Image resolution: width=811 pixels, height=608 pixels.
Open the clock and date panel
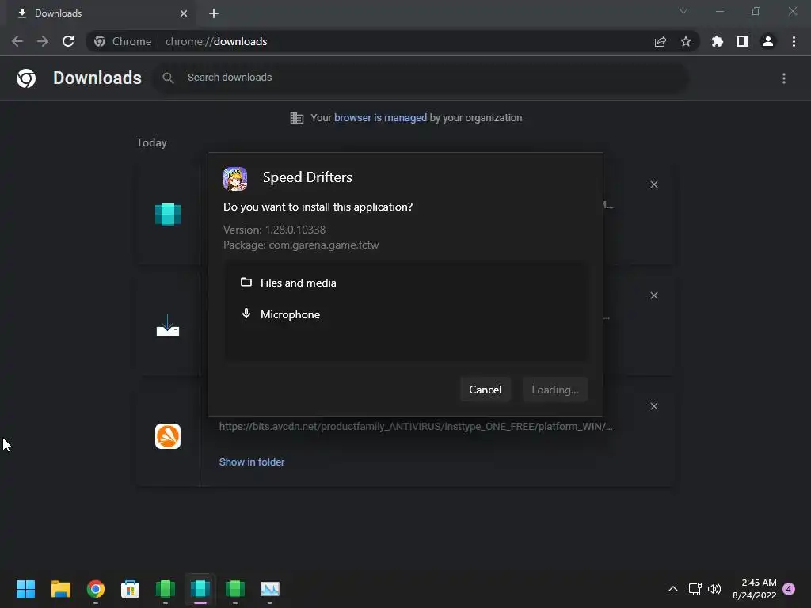tap(754, 589)
